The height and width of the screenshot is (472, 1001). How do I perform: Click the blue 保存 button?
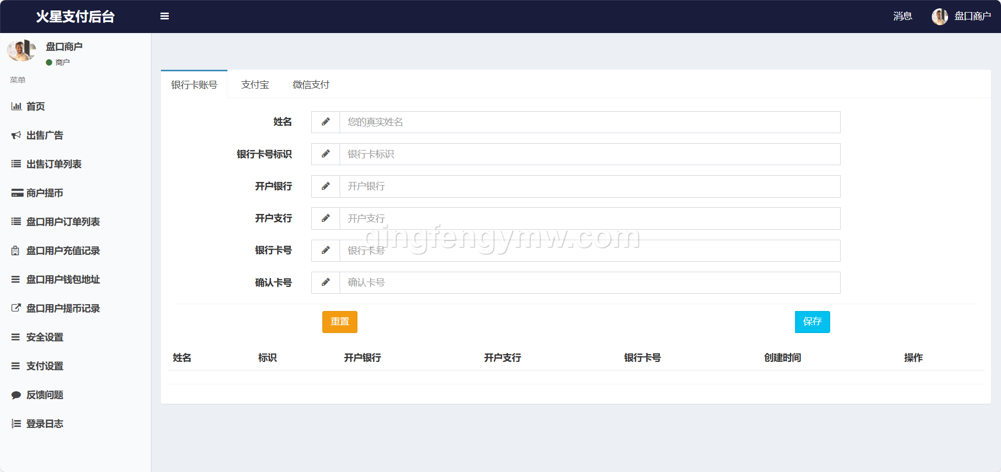point(812,322)
